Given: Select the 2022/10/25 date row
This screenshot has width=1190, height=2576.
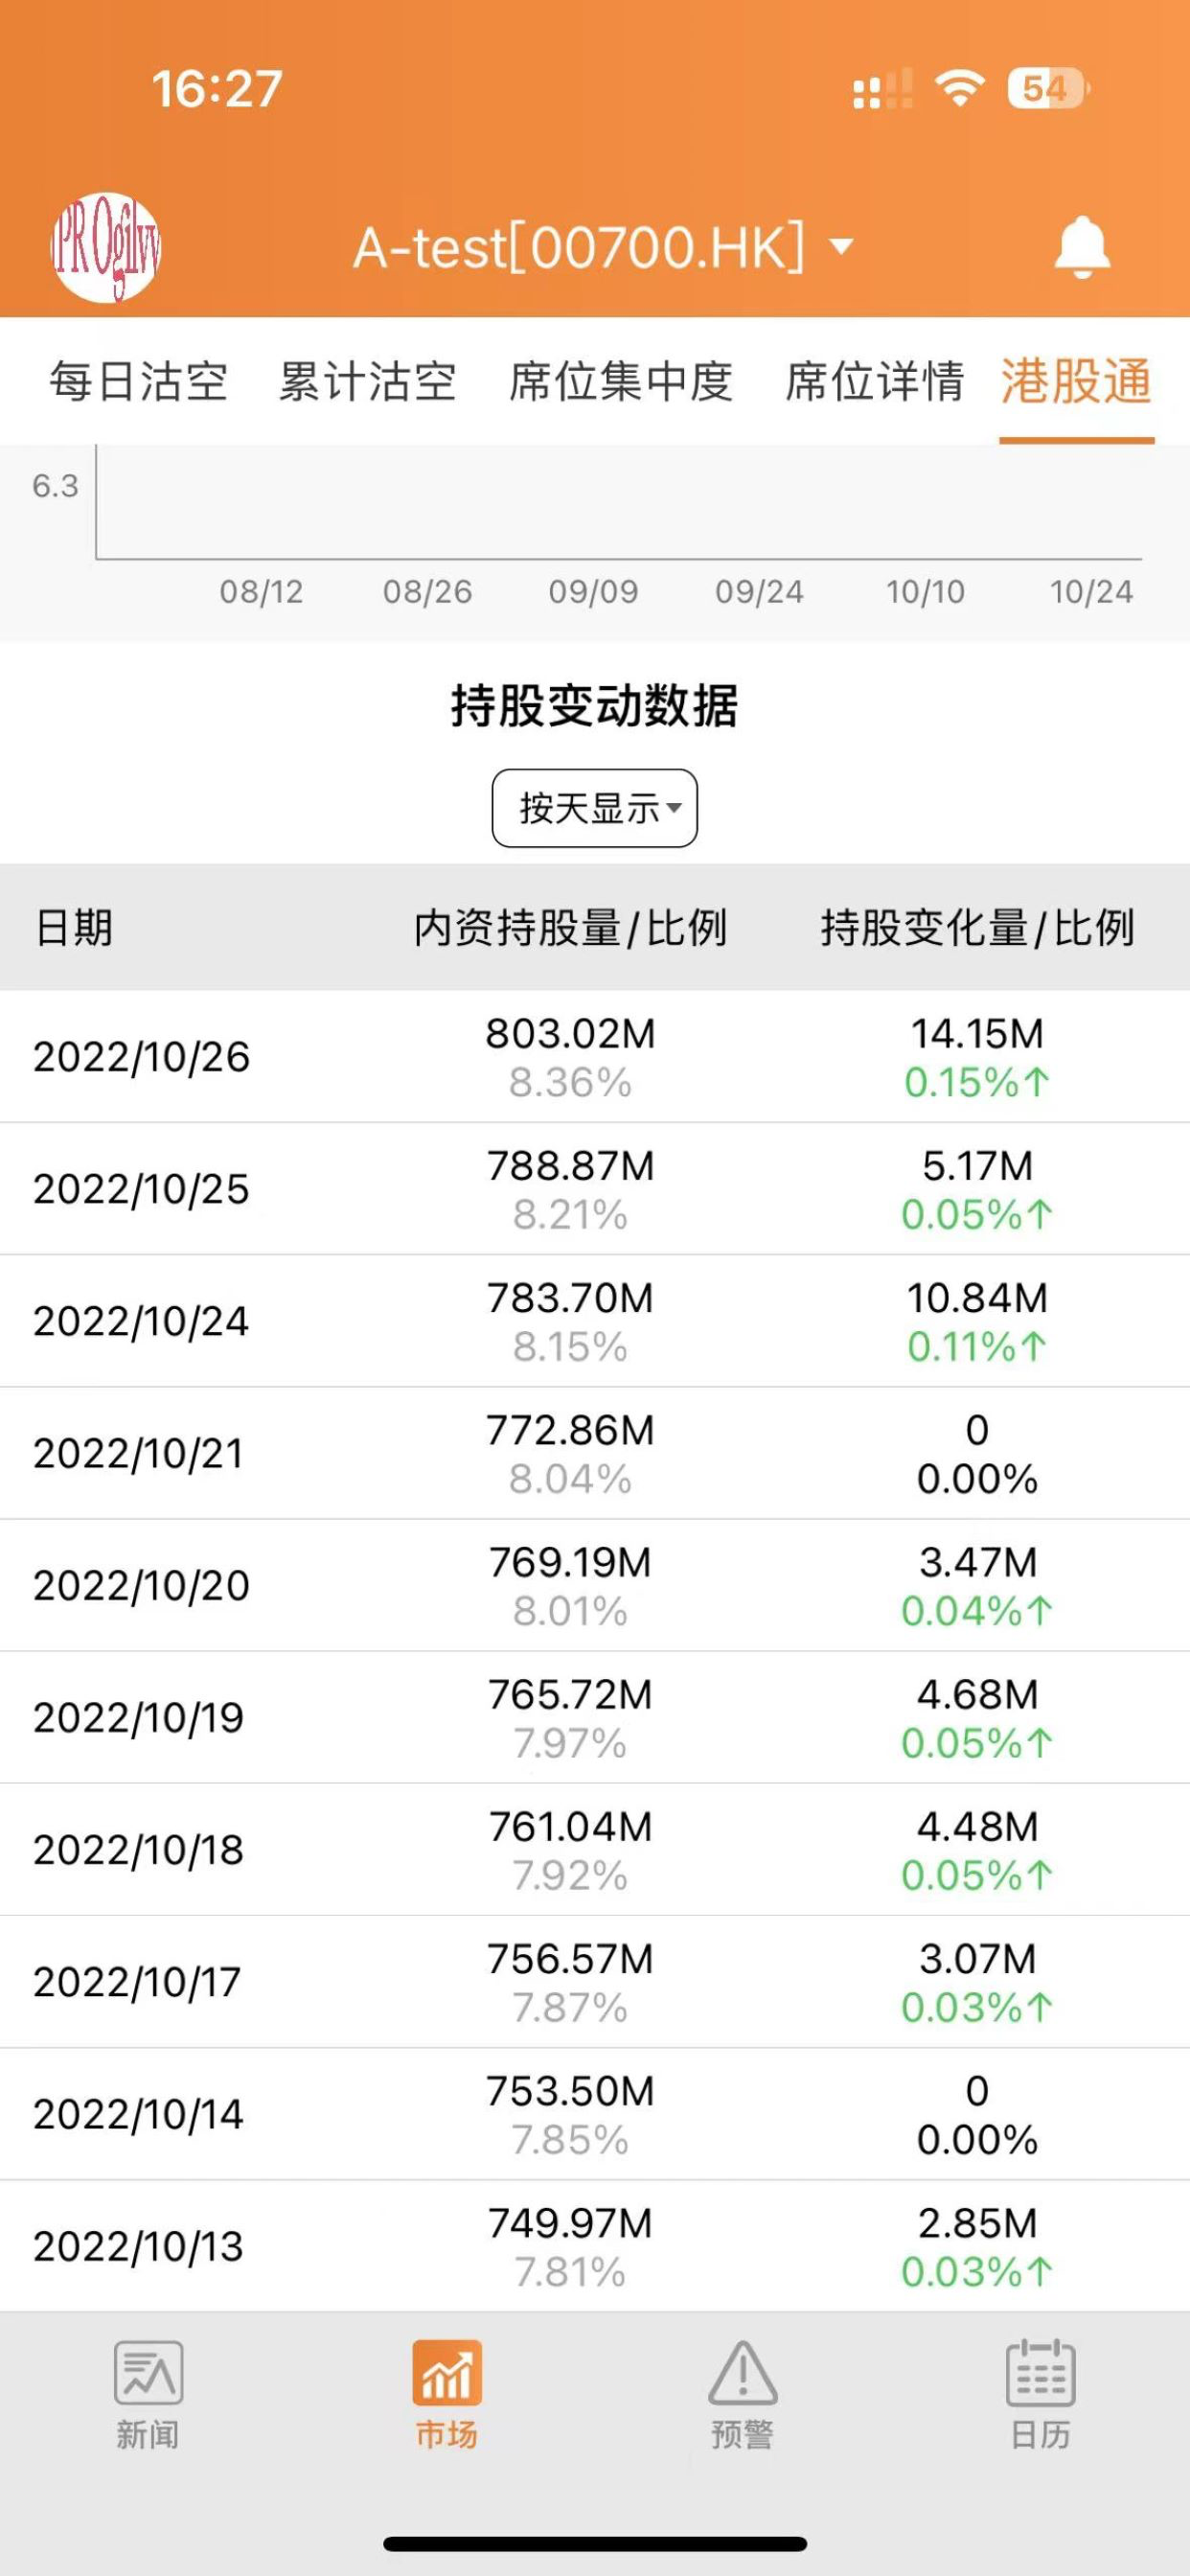Looking at the screenshot, I should click(595, 1188).
